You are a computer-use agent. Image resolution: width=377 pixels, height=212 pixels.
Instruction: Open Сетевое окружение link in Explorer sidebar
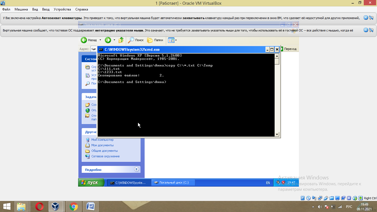(105, 156)
